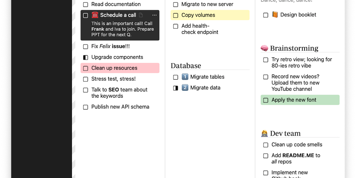This screenshot has width=356, height=178.
Task: Click the note icon on Schedule a call
Action: tap(141, 15)
